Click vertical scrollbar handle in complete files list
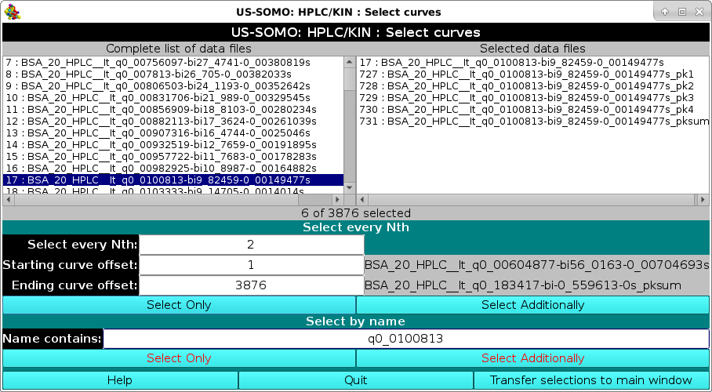Screen dimensions: 712x392 tap(350, 79)
